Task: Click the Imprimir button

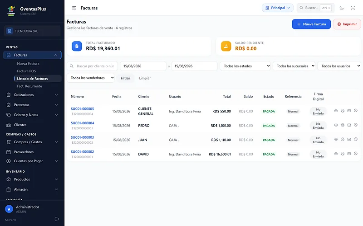Action: pyautogui.click(x=347, y=24)
